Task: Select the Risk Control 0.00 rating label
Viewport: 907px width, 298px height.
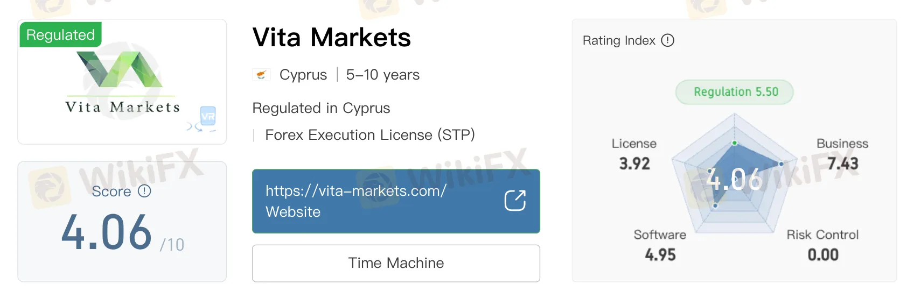Action: (x=822, y=245)
